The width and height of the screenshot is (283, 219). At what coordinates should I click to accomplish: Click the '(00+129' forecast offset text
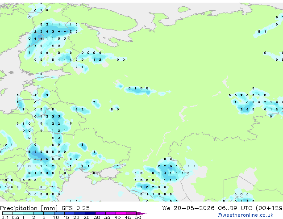point(269,208)
